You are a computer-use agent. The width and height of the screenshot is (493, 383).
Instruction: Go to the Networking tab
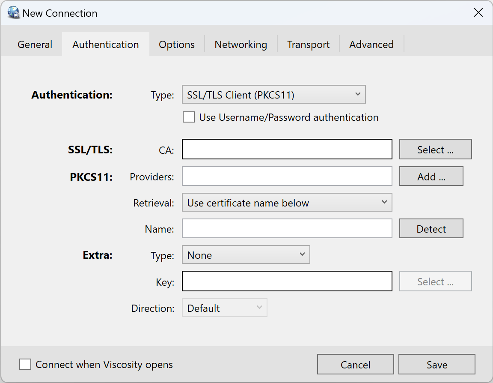[241, 45]
